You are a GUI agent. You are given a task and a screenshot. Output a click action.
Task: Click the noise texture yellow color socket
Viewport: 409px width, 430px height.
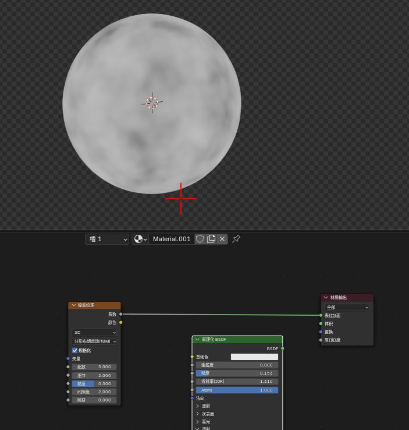[x=121, y=323]
